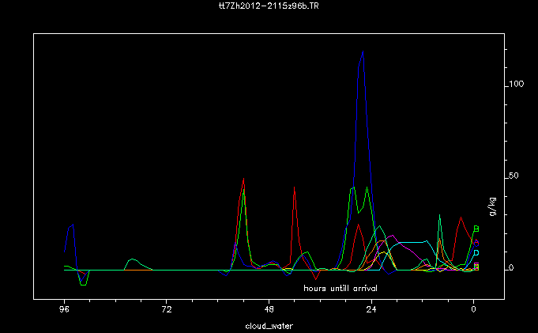Click the tallest blue peak near 100
The image size is (538, 333).
pyautogui.click(x=362, y=54)
